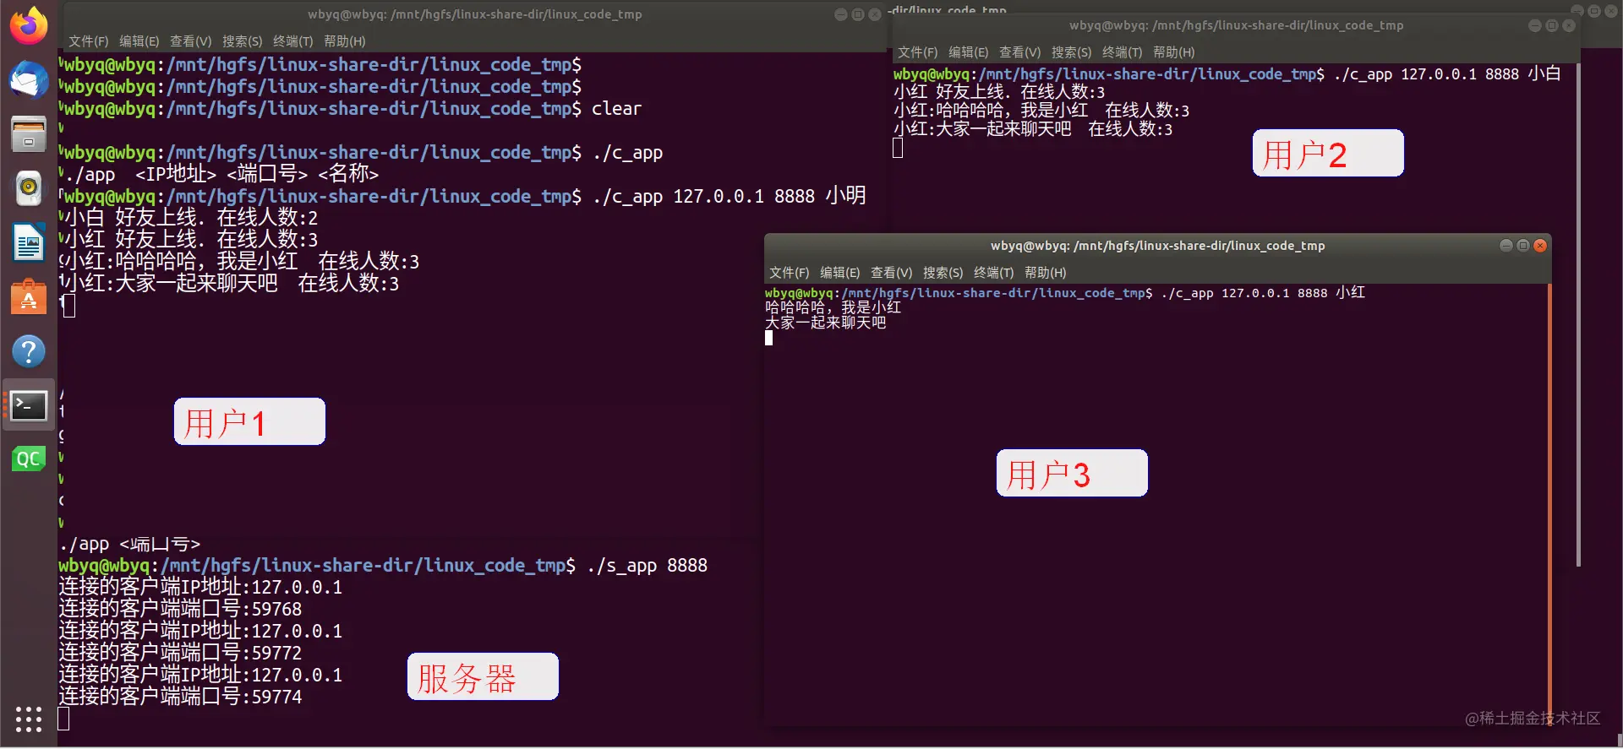Screen dimensions: 1623x749
Task: Maximize the user 3 terminal window
Action: click(x=1523, y=246)
